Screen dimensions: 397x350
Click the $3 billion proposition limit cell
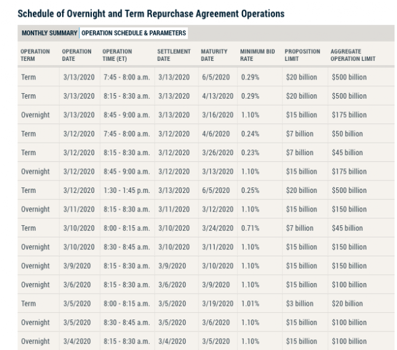pos(300,303)
